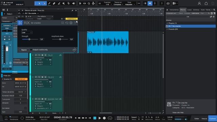Expand Evento FX section

pyautogui.click(x=3, y=79)
